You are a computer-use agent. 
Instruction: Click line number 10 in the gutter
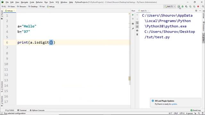pyautogui.click(x=6, y=64)
